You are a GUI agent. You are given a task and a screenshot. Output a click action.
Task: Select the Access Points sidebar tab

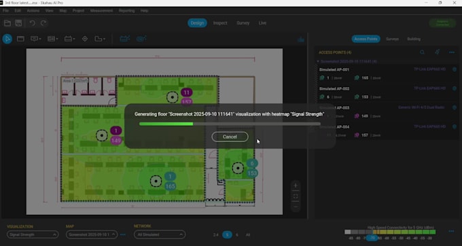point(366,39)
